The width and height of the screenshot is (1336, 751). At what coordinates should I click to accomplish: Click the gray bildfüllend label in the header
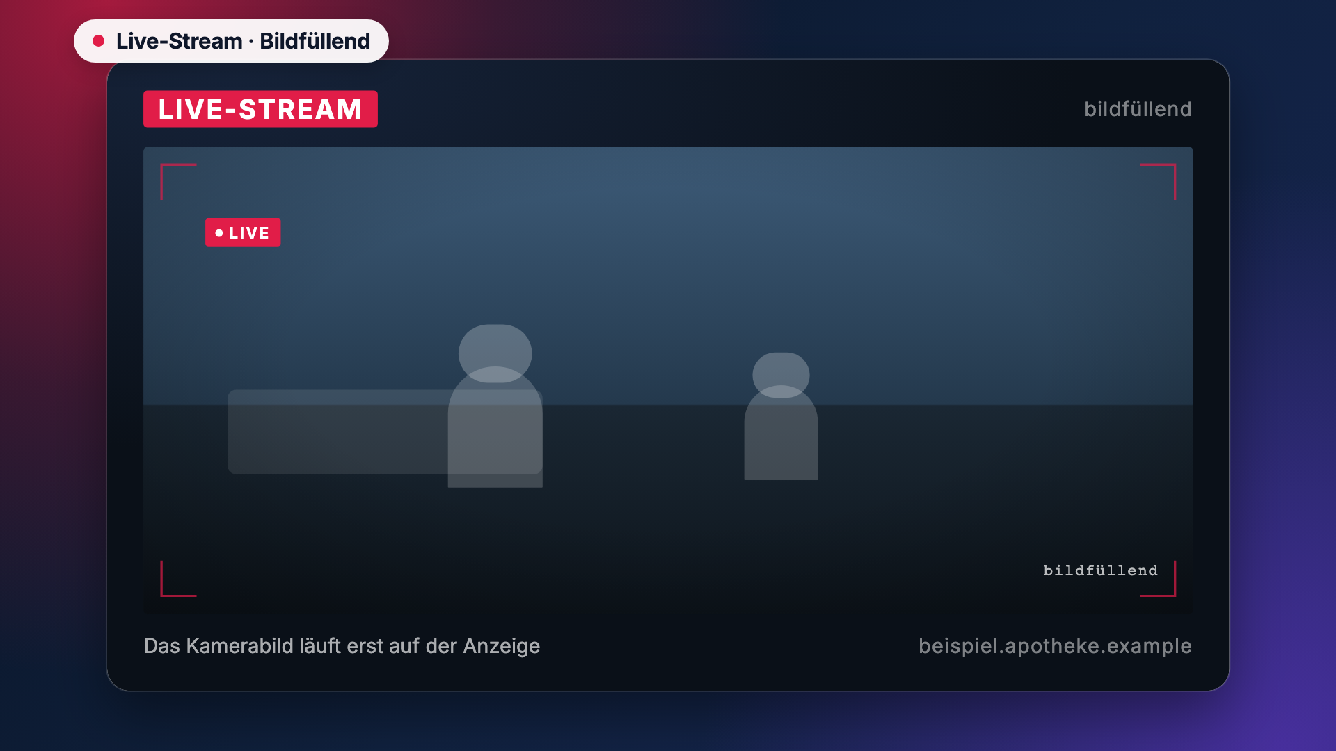1138,109
